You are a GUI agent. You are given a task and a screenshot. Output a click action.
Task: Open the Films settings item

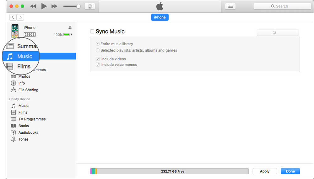point(24,66)
